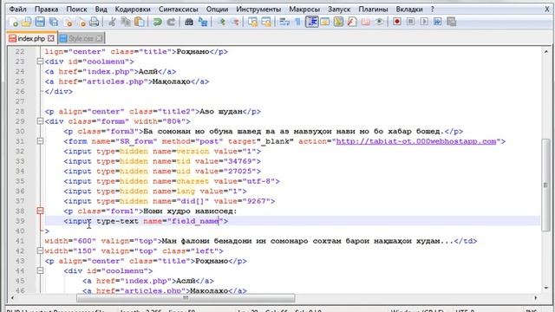Click the Stop recording macro icon

[x=410, y=22]
